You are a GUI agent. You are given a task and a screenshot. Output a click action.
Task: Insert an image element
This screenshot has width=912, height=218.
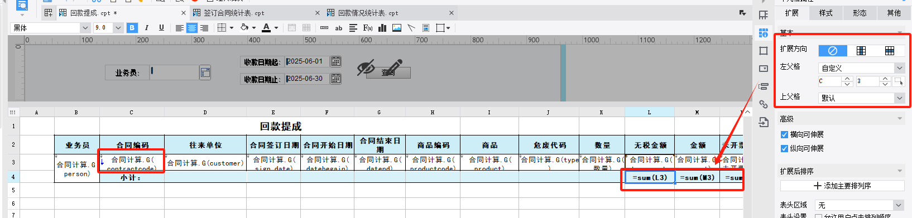tap(397, 28)
